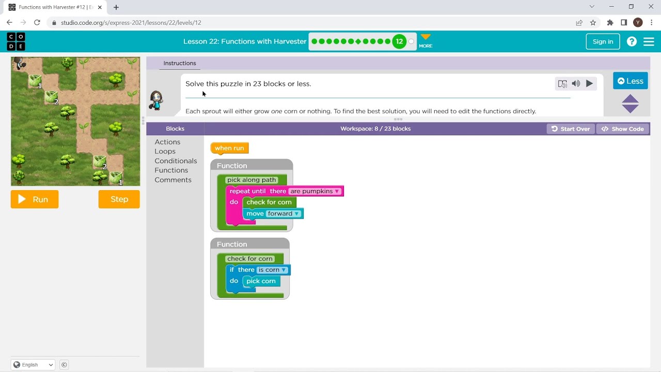
Task: Open the browser three-dot menu
Action: (x=651, y=22)
